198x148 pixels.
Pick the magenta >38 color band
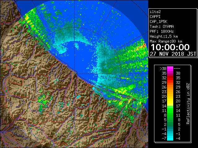click(x=170, y=69)
